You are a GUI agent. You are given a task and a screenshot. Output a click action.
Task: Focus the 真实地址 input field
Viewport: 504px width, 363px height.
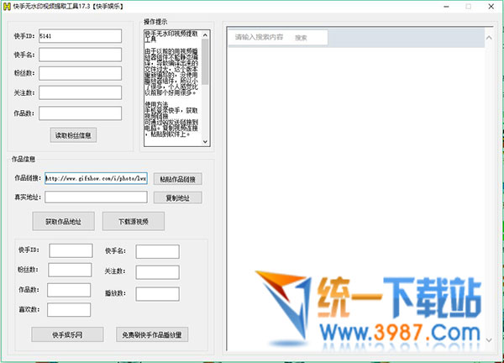[96, 197]
